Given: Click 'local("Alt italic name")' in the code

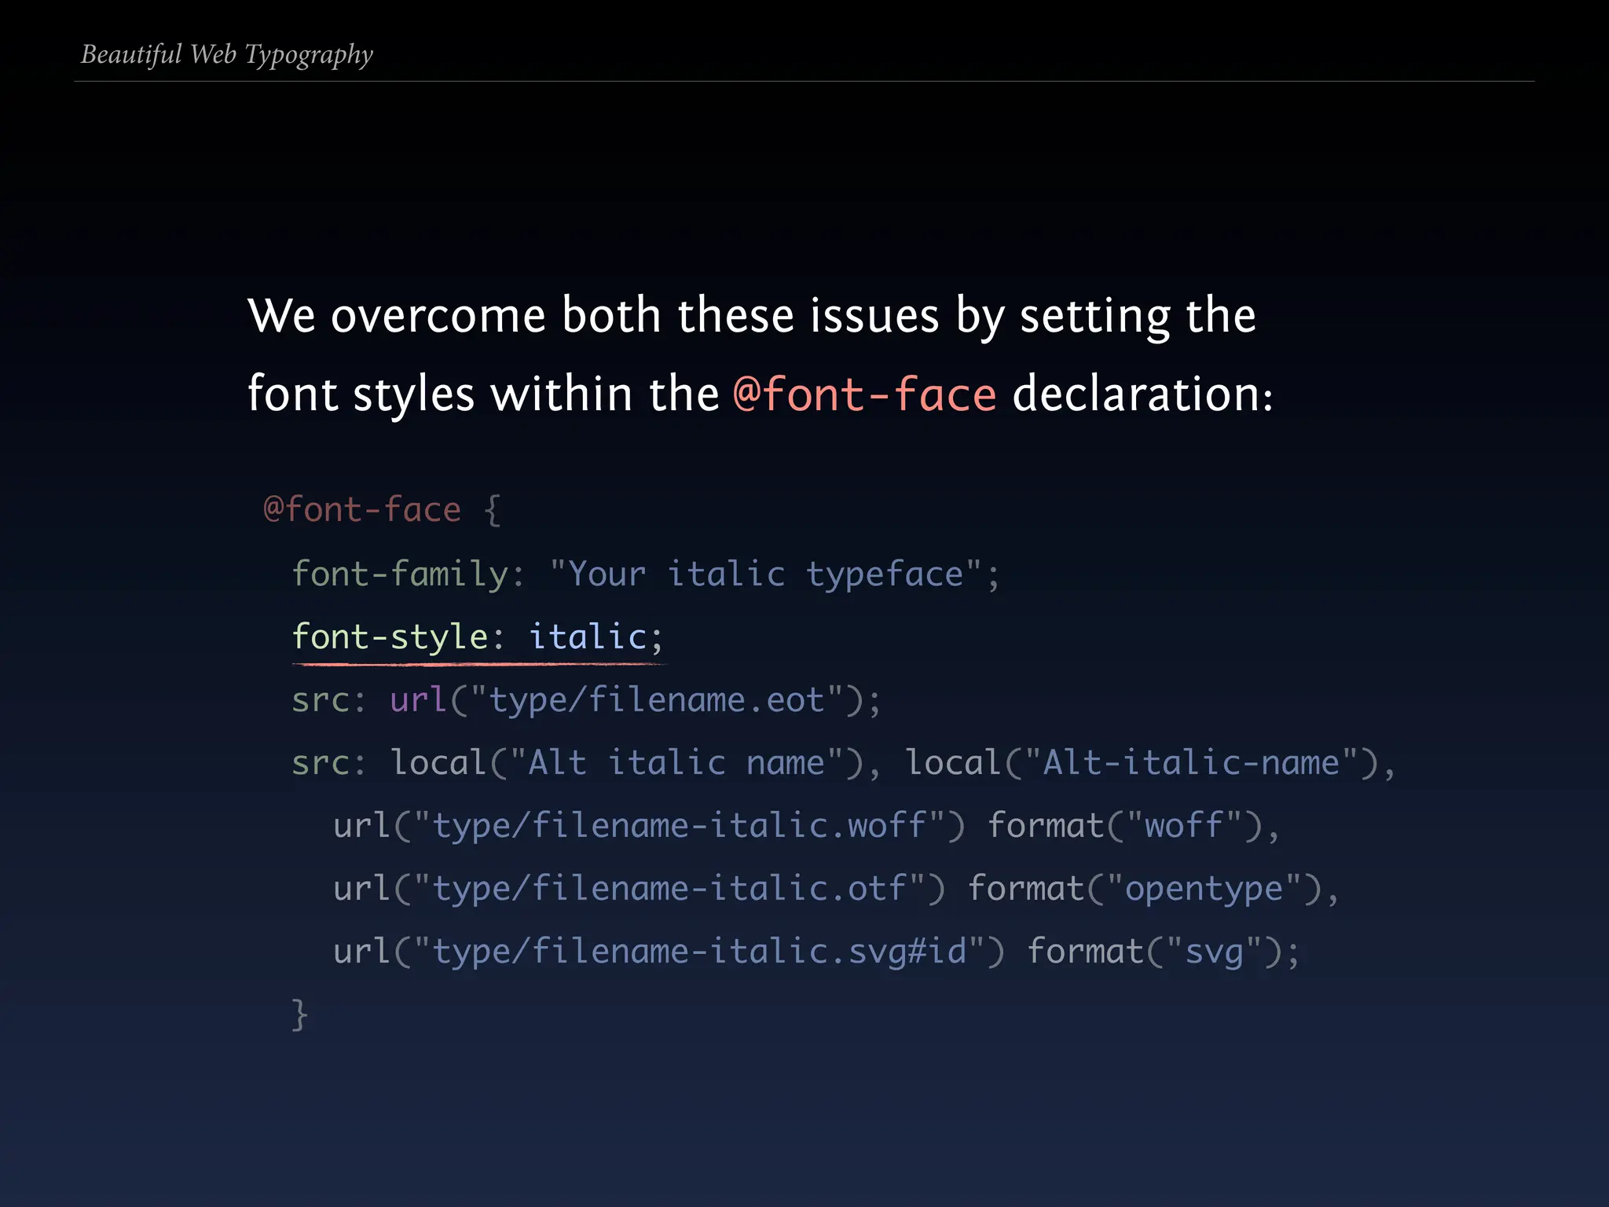Looking at the screenshot, I should [x=628, y=763].
